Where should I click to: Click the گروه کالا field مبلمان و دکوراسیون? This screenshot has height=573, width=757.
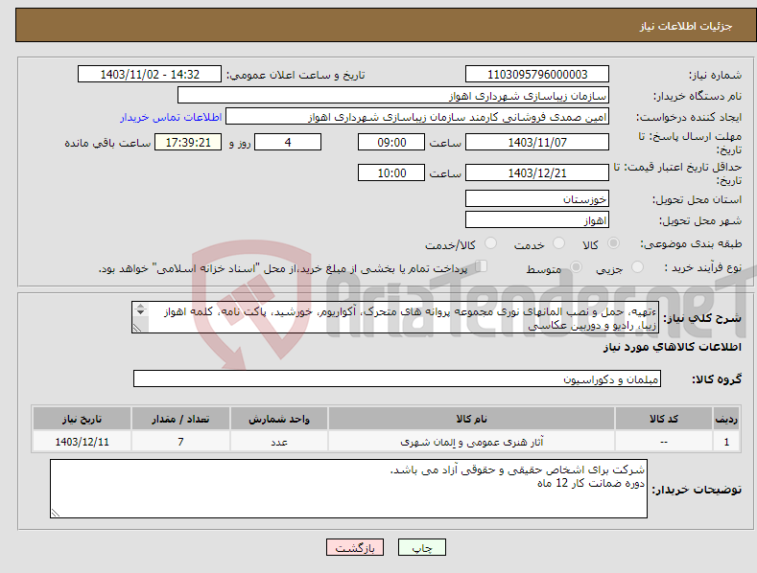397,378
